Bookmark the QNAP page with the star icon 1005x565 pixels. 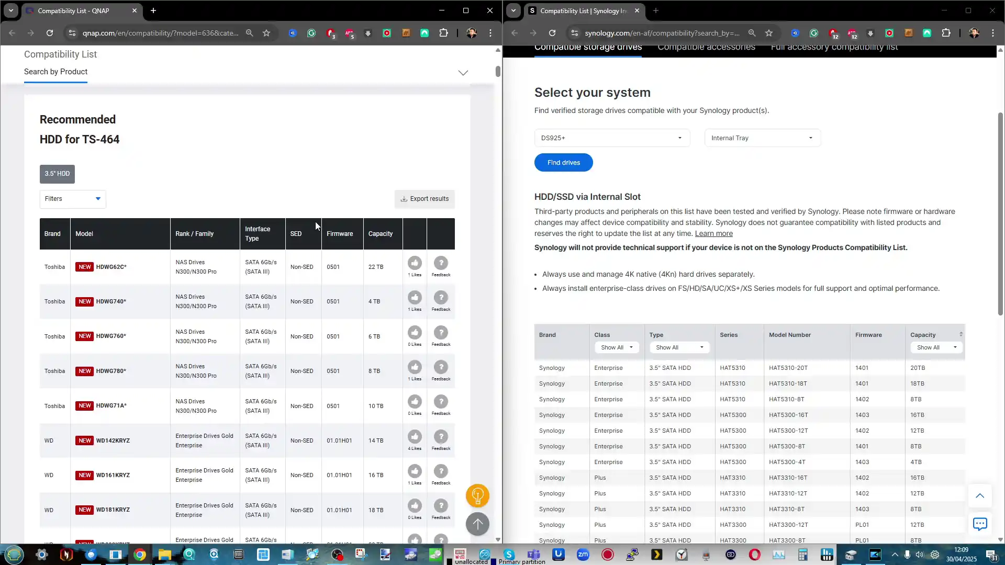[x=266, y=33]
